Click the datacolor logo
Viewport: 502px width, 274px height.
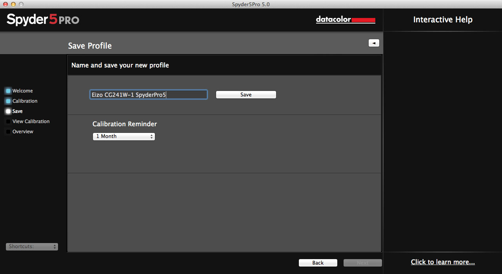coord(346,20)
